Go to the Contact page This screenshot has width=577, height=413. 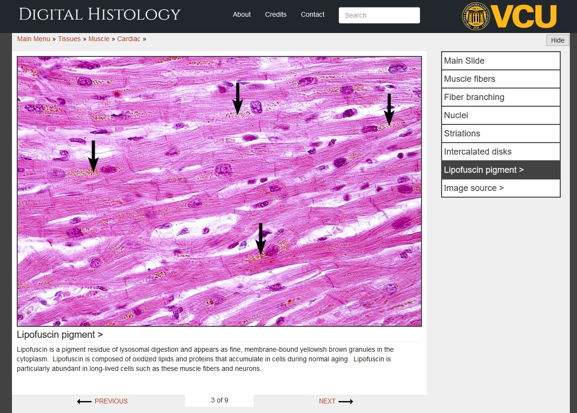(x=312, y=14)
